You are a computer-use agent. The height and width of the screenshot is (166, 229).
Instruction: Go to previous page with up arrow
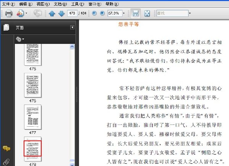click(x=52, y=13)
